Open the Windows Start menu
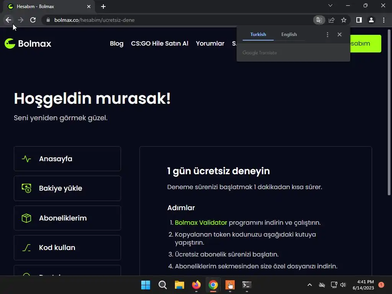This screenshot has height=294, width=392. (145, 285)
